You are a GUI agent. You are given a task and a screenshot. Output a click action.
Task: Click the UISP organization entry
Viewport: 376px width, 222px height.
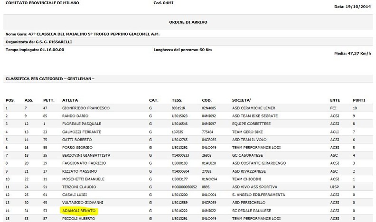335,187
